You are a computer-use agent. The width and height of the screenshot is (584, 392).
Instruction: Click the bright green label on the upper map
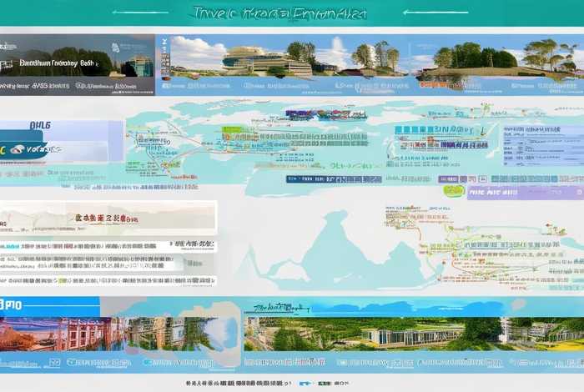coord(232,131)
